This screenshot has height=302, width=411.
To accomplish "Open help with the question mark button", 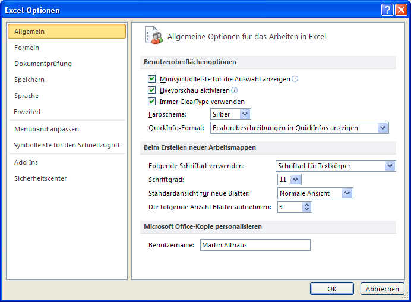I will click(387, 10).
